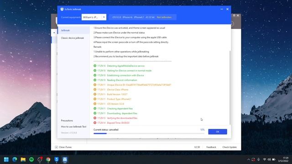Open Spotify from the taskbar
292x164 pixels.
click(x=31, y=159)
